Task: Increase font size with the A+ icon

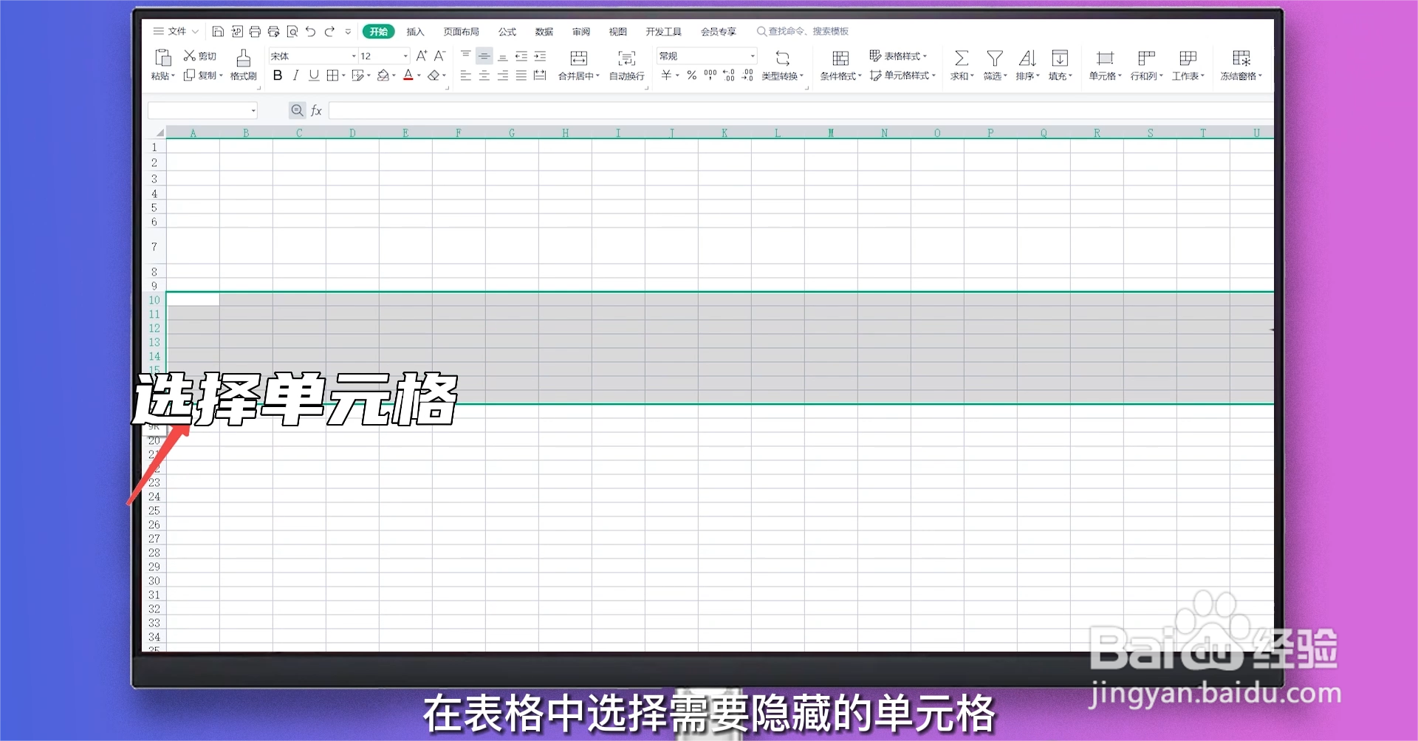Action: pos(422,56)
